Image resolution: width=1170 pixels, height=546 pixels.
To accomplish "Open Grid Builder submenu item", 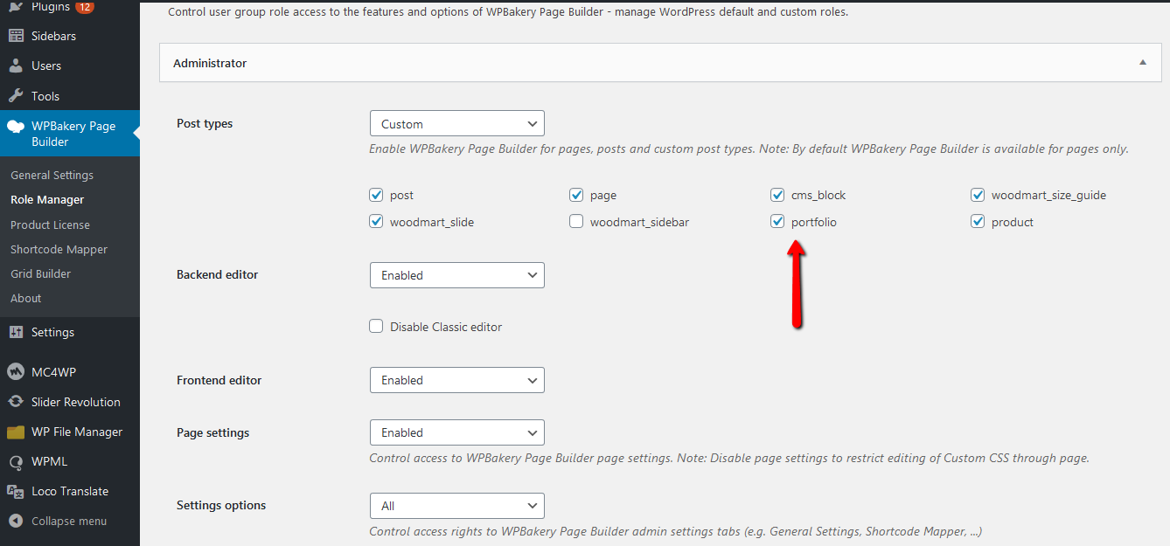I will point(40,273).
